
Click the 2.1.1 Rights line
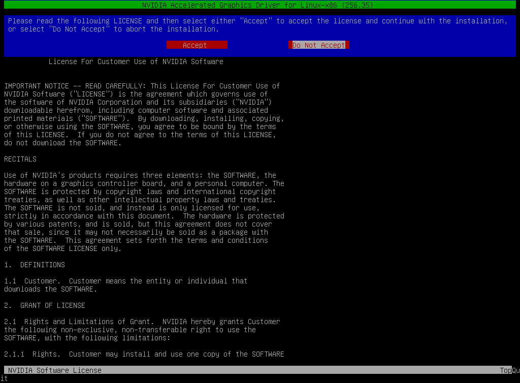click(x=144, y=354)
